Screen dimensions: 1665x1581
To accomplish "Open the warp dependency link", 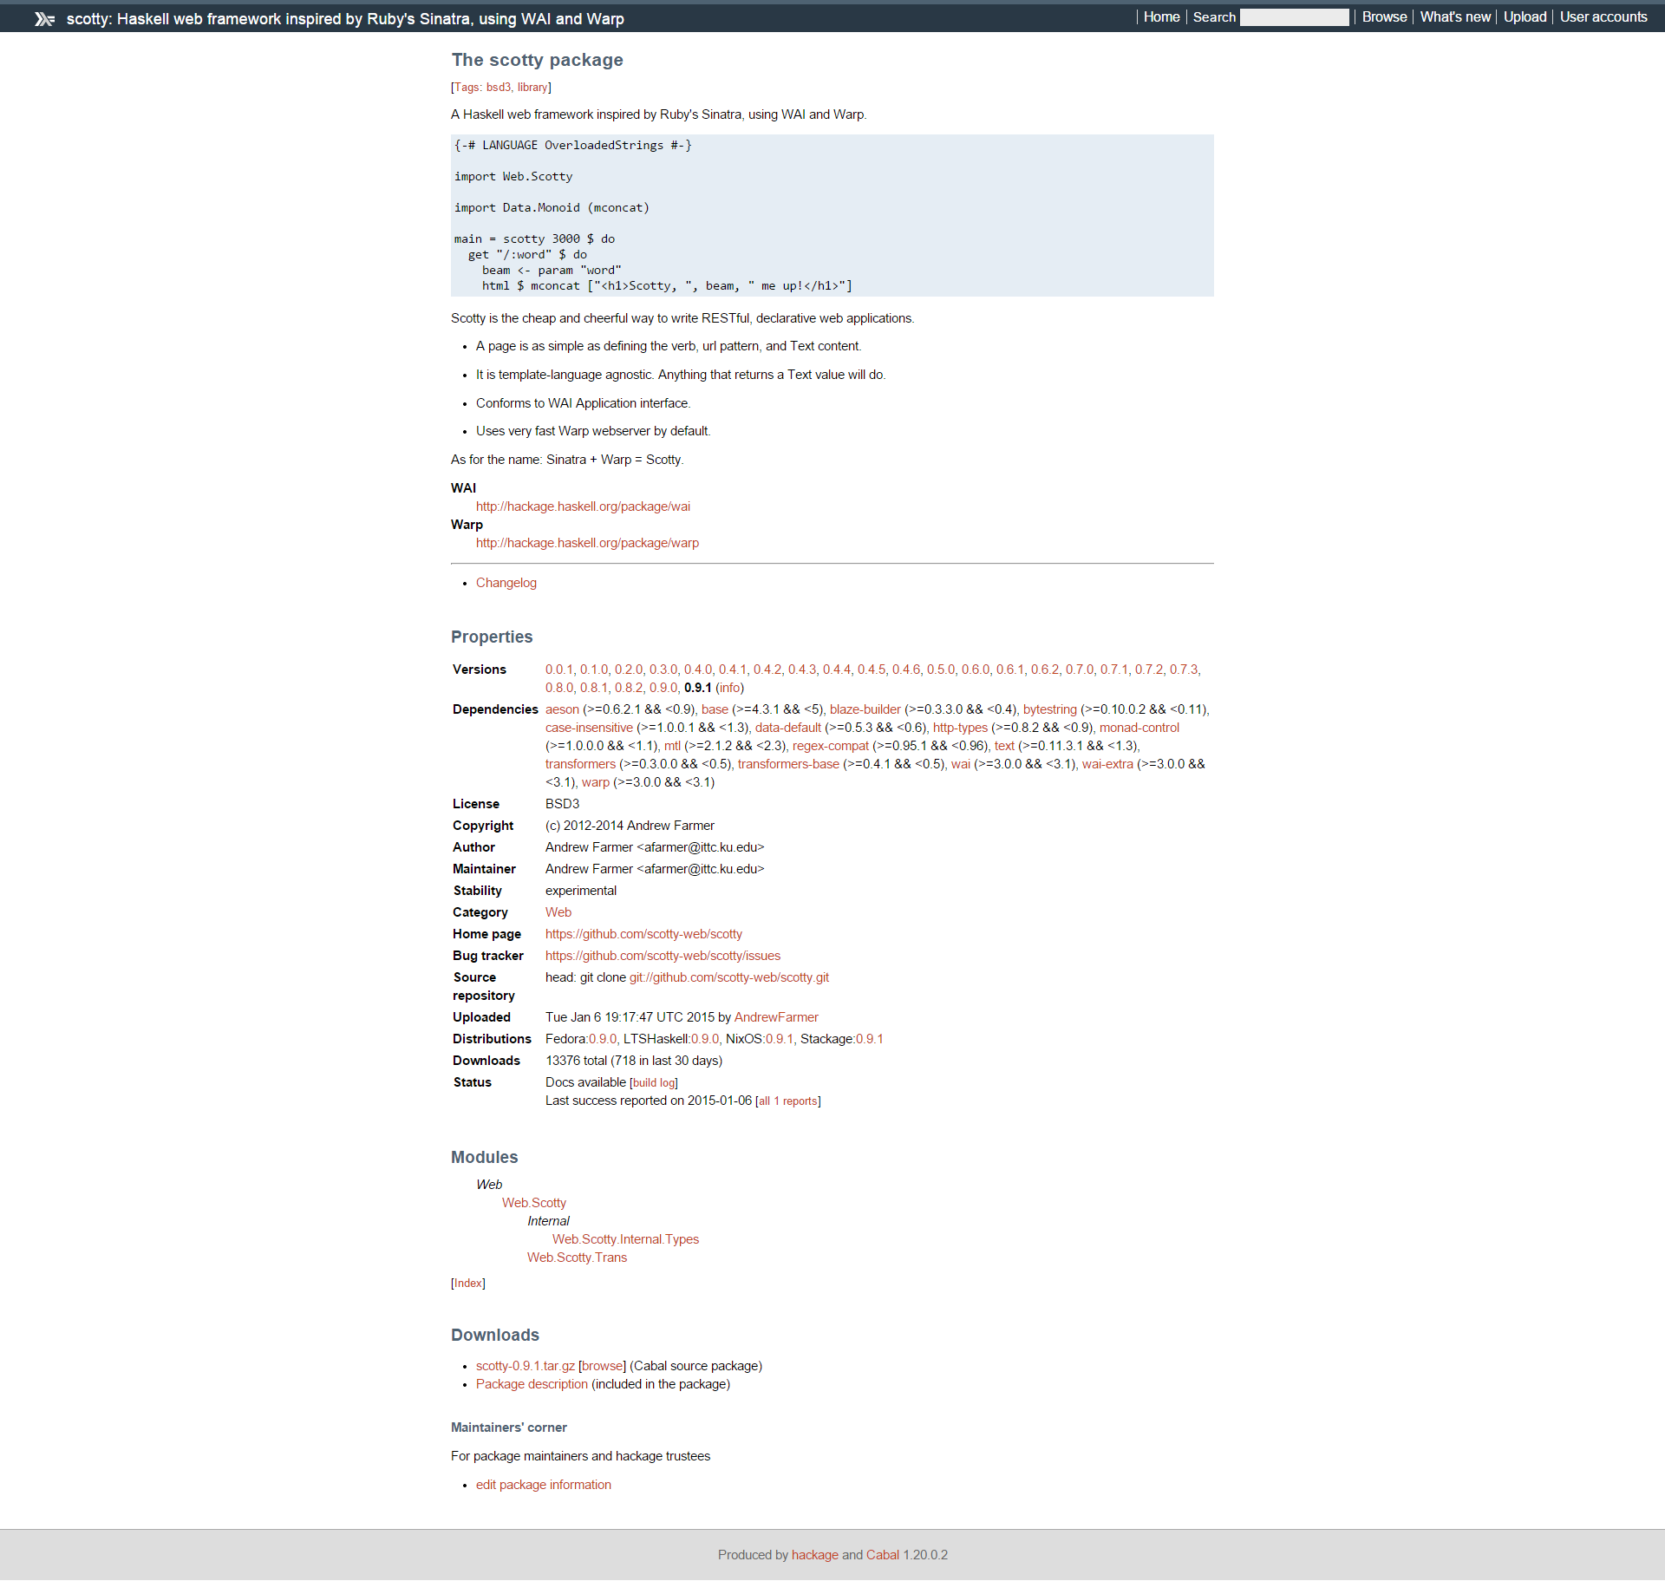I will point(596,782).
